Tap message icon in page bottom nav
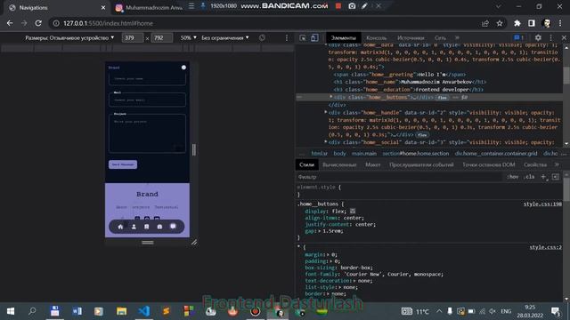Image resolution: width=570 pixels, height=320 pixels. click(x=173, y=227)
